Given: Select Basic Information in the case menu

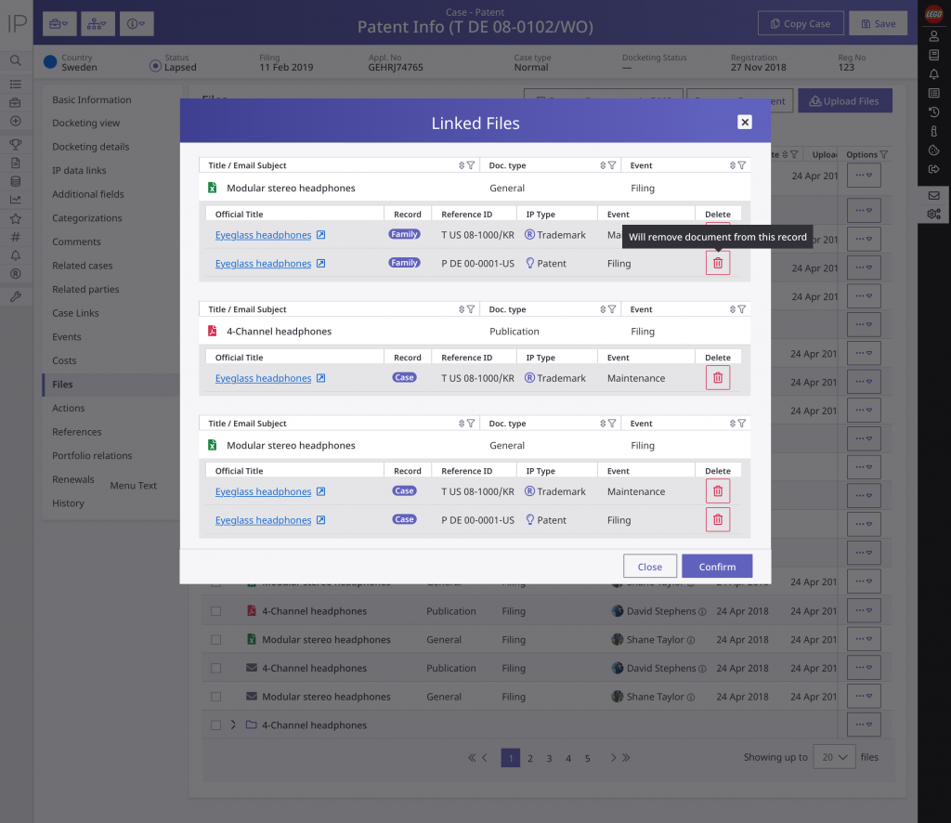Looking at the screenshot, I should [x=91, y=100].
